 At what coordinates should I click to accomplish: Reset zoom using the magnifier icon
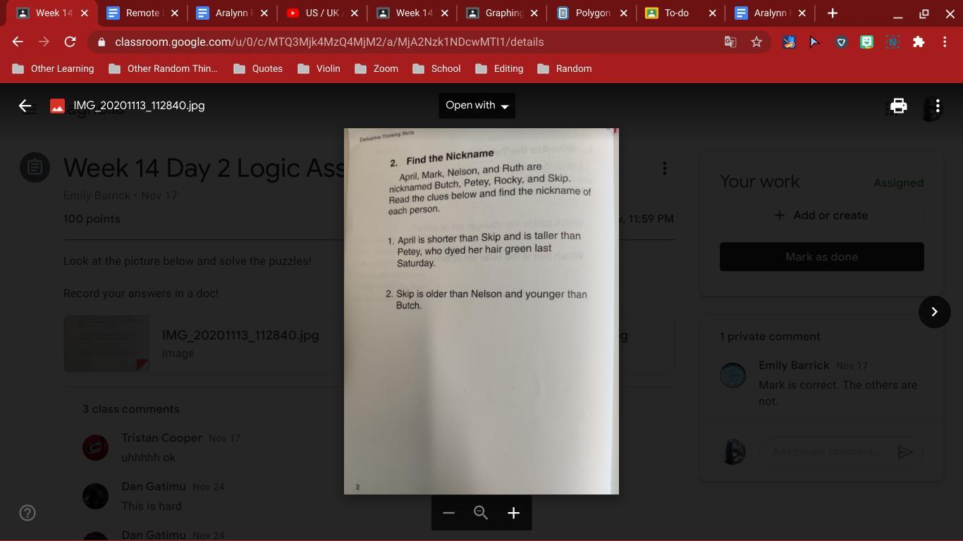pos(481,513)
